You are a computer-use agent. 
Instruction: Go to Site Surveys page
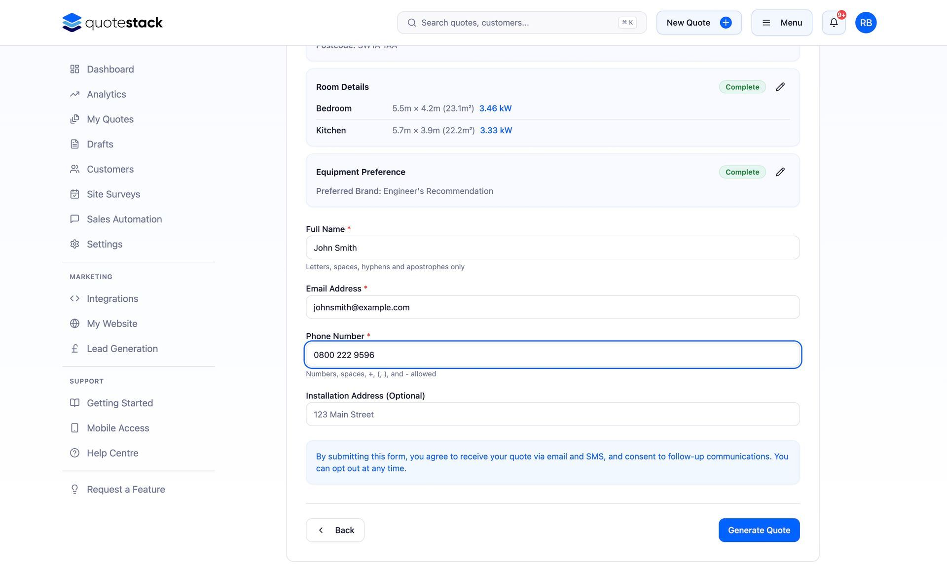tap(113, 194)
